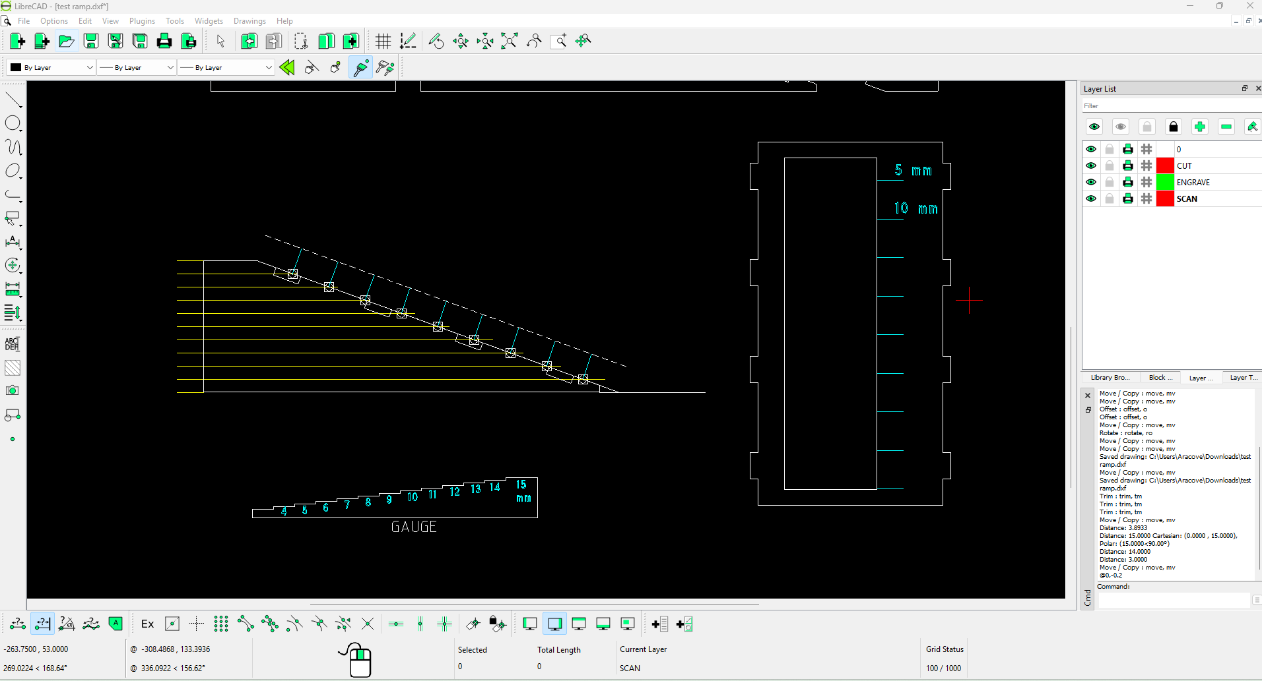Viewport: 1262px width, 681px height.
Task: Select the SCAN layer name
Action: 1187,199
